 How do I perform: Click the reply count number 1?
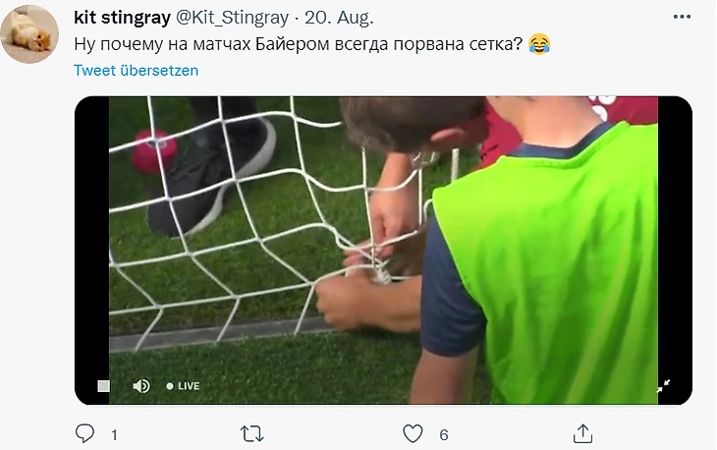tap(114, 435)
